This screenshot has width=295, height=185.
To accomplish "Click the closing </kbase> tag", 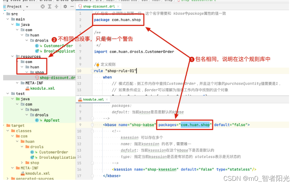I will click(x=112, y=176).
